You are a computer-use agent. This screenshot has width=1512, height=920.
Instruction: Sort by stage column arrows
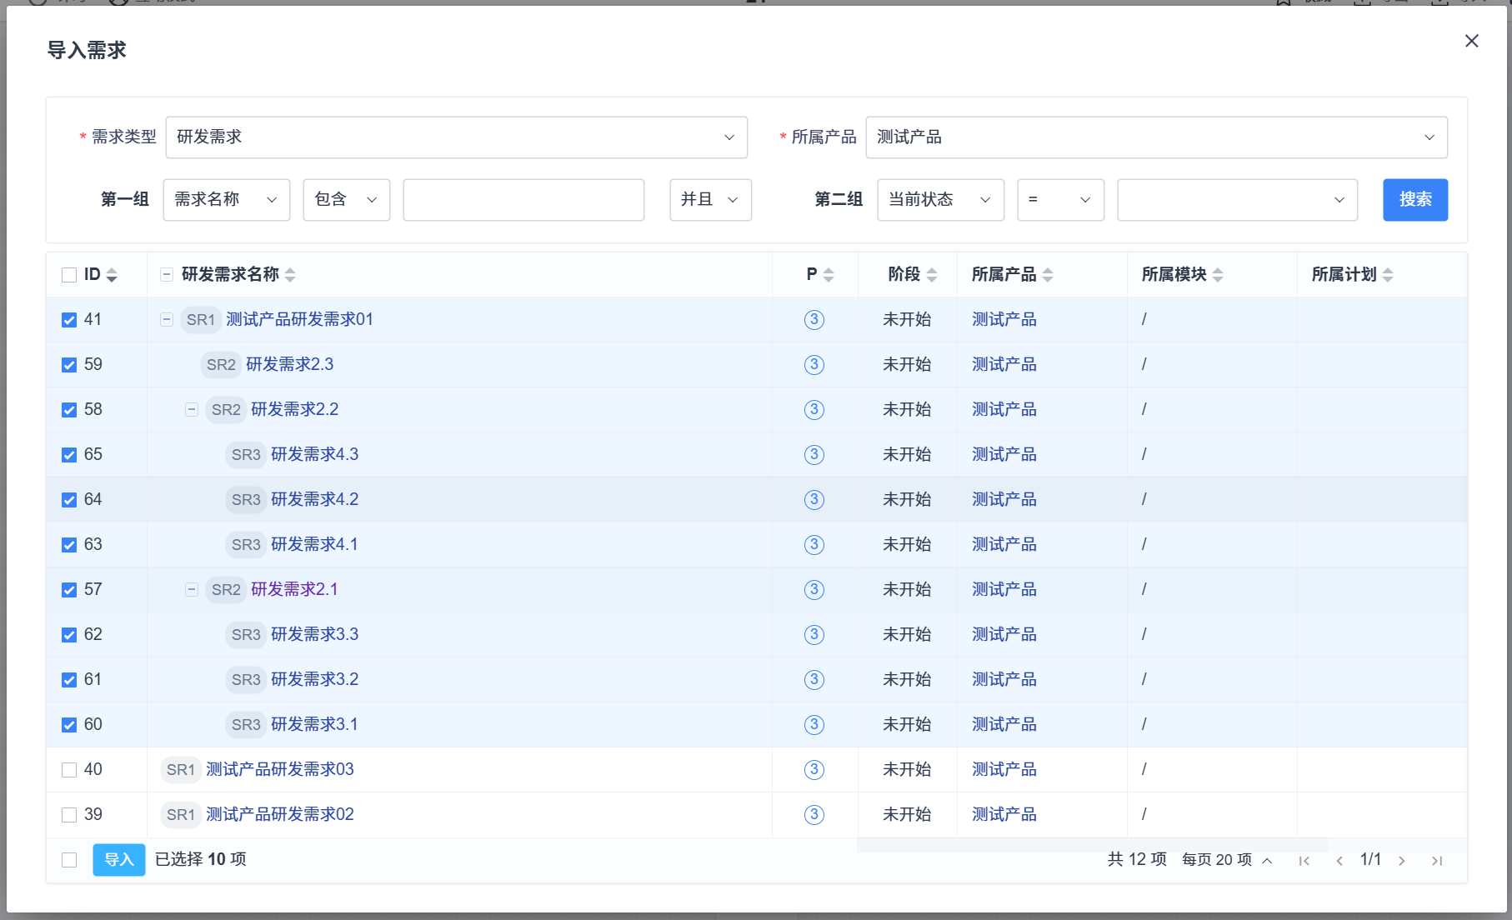click(x=932, y=275)
